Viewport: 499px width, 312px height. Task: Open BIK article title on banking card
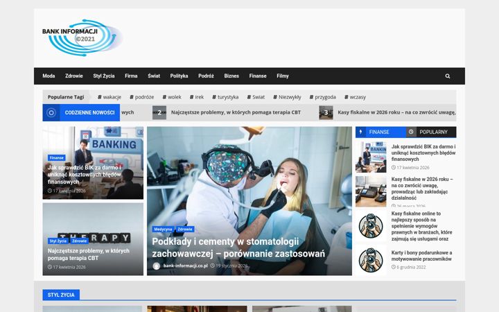click(85, 175)
